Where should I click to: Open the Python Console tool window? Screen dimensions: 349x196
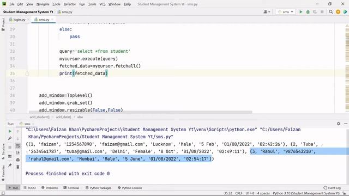point(130,188)
